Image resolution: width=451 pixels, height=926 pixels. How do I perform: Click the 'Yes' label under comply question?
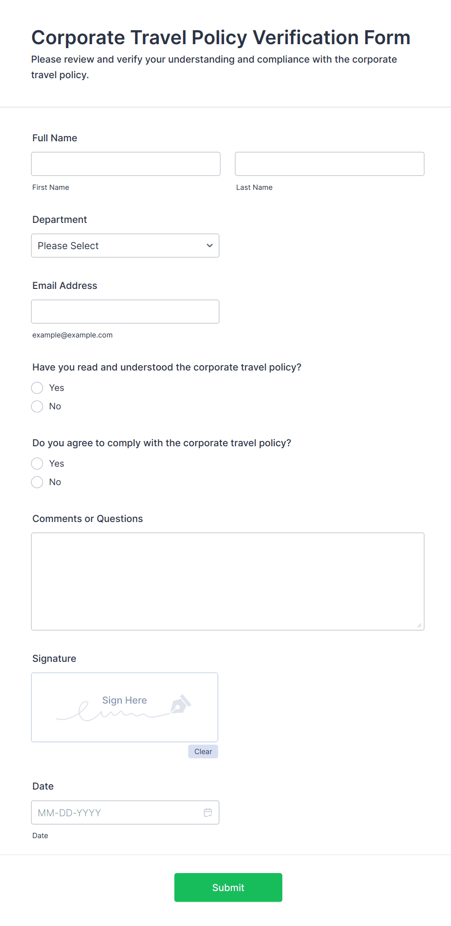pos(57,464)
